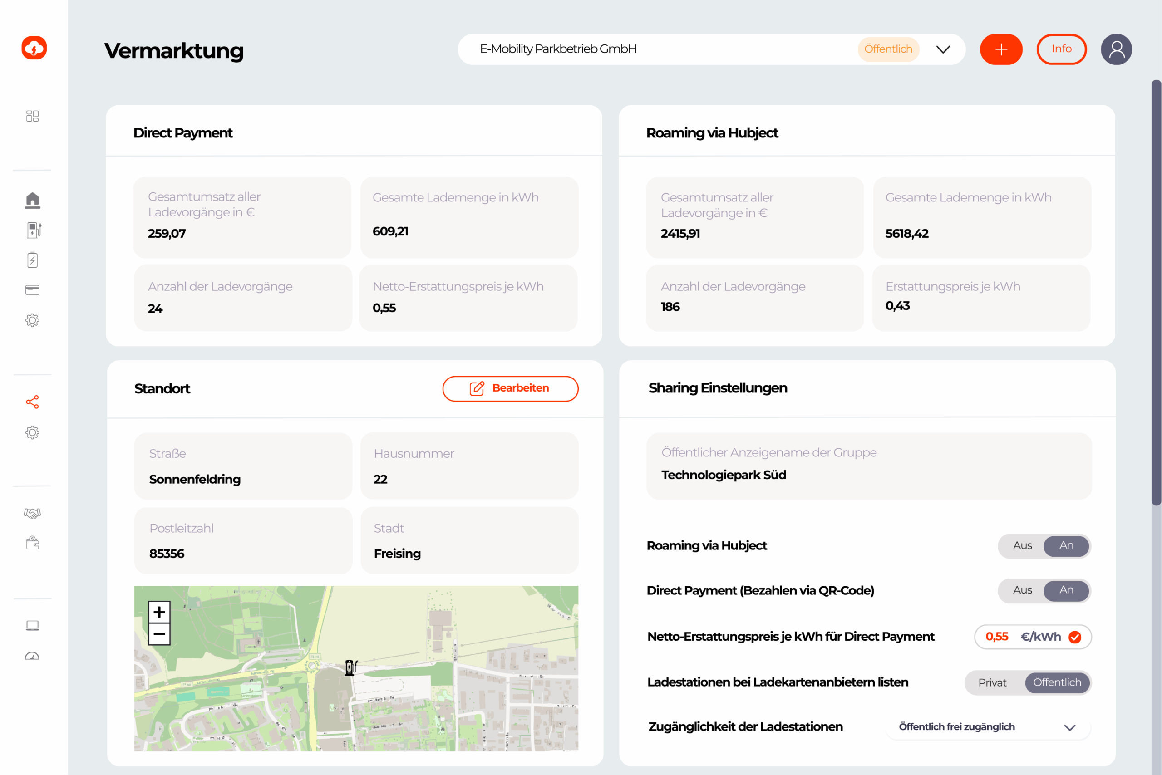The image size is (1162, 775).
Task: Click the Bearbeiten button in Standort
Action: (x=510, y=388)
